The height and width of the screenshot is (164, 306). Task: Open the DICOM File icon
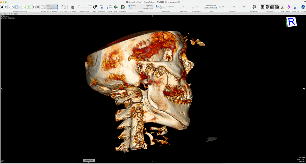[295, 7]
